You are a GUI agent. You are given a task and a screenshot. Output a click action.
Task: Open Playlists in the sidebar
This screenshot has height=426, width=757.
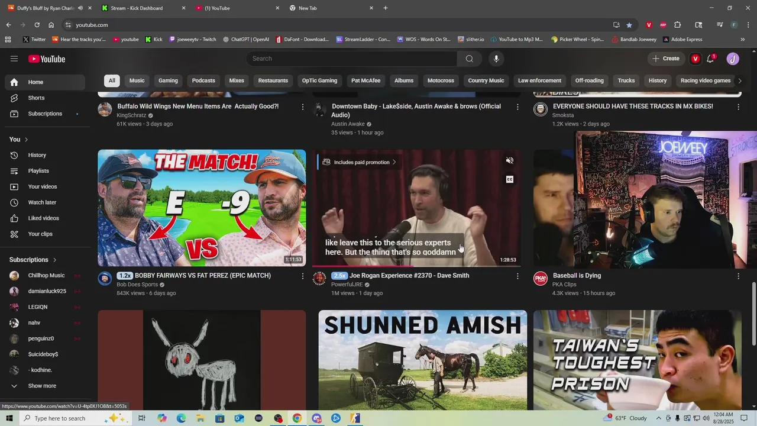coord(45,171)
